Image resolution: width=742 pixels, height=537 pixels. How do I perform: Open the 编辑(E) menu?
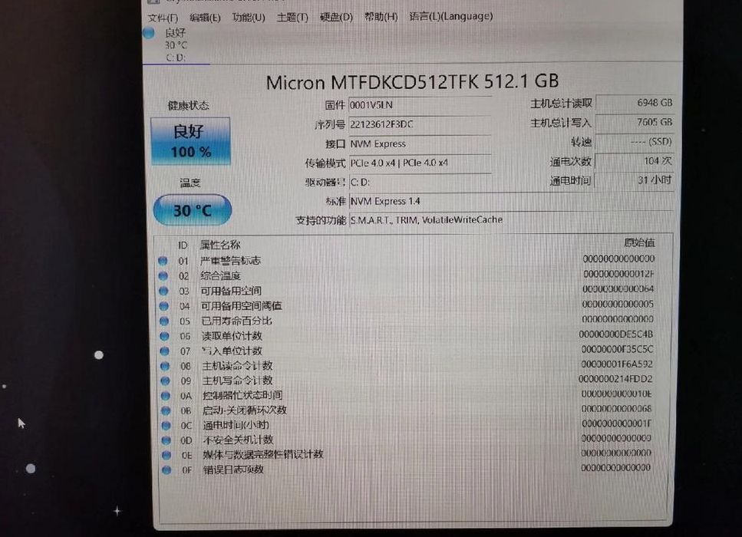[205, 18]
